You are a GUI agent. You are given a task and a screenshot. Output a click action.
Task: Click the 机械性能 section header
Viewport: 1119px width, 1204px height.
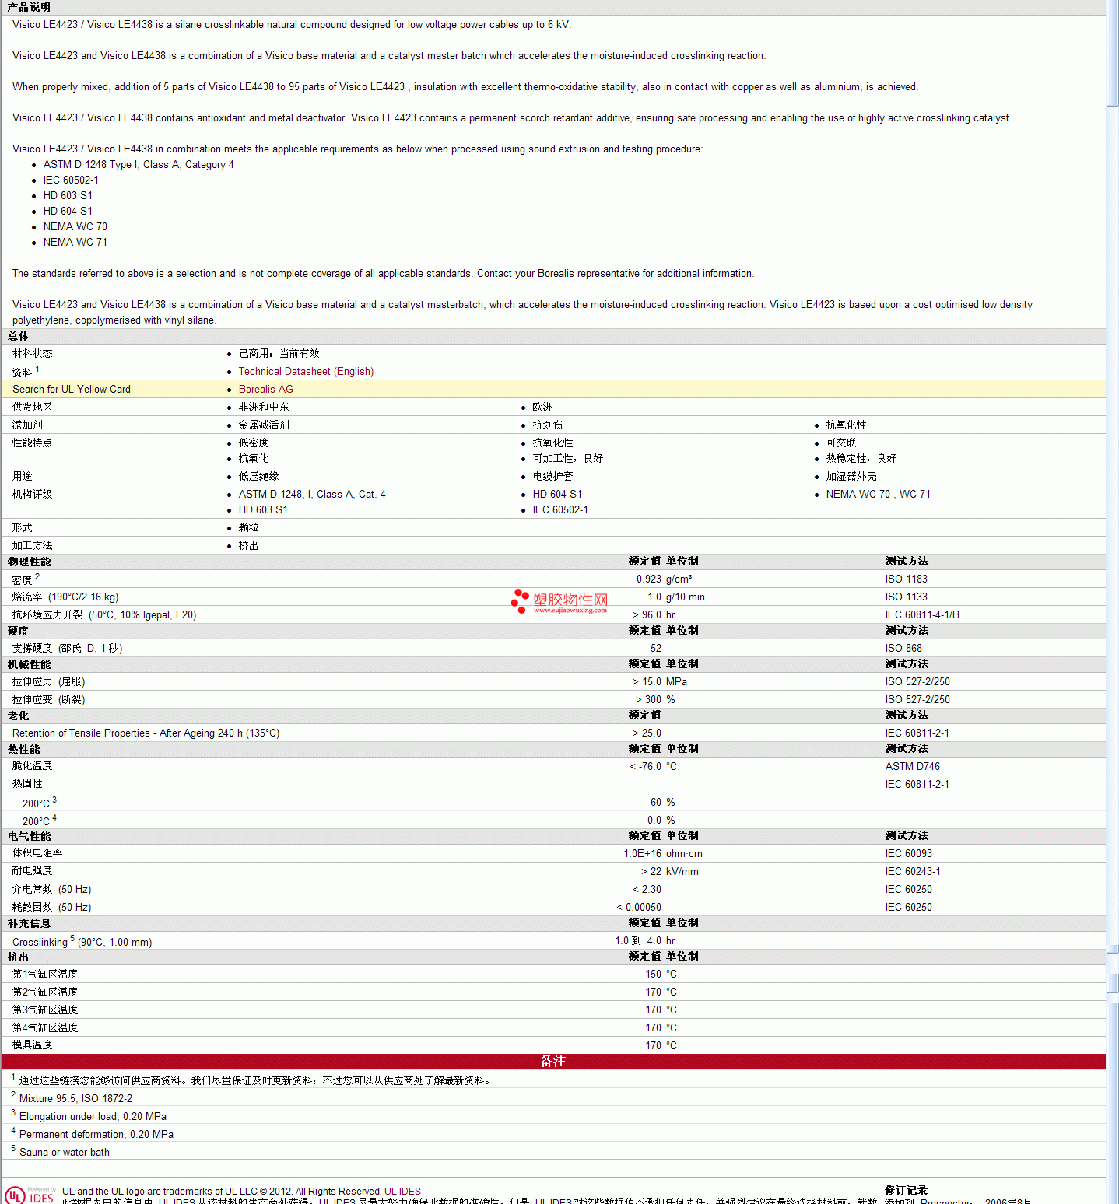29,664
